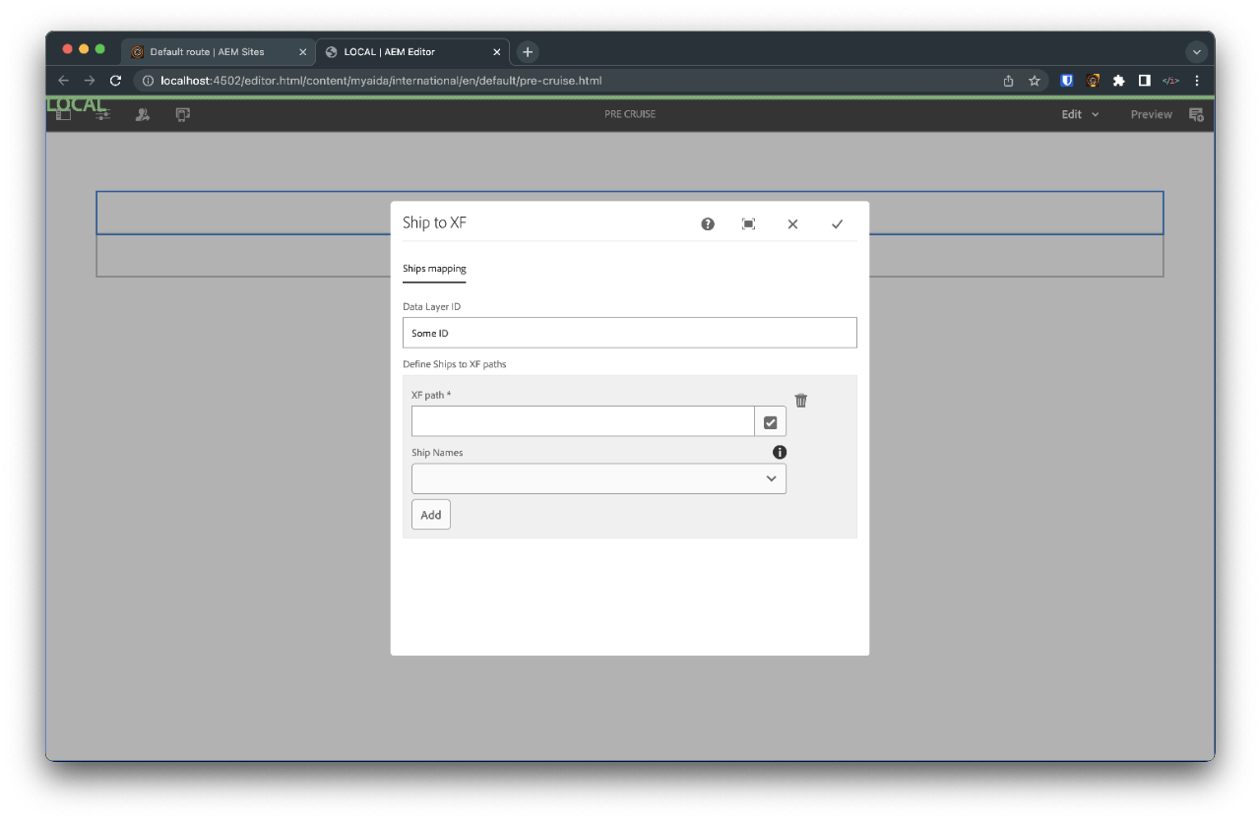This screenshot has width=1260, height=821.
Task: Confirm the dialog with the checkmark
Action: [x=838, y=223]
